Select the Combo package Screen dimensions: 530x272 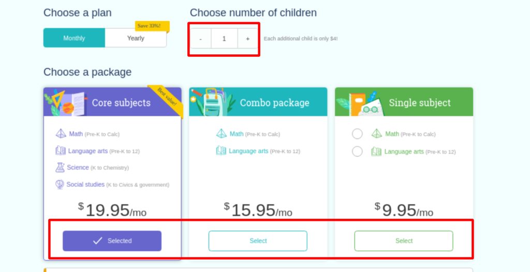258,241
